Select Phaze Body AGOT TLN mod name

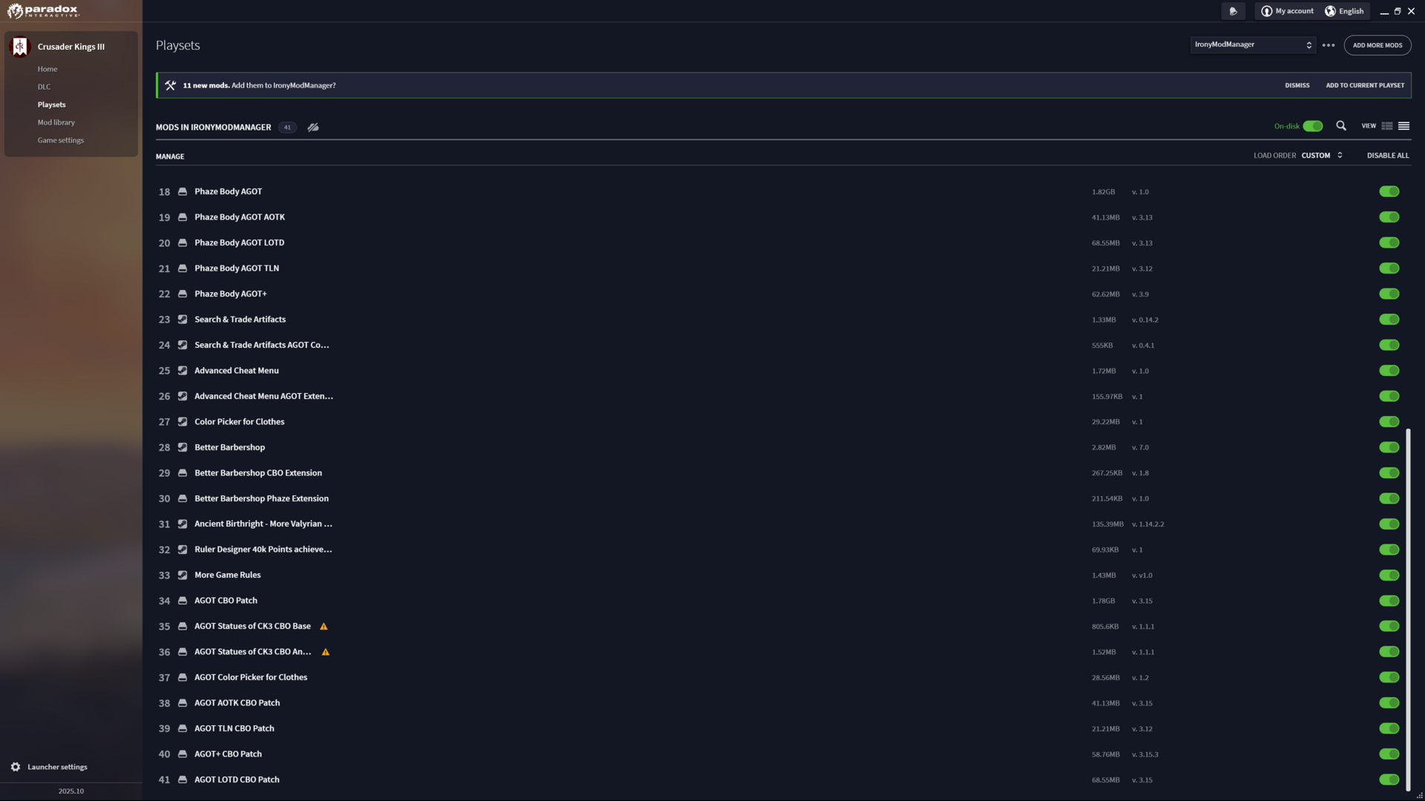tap(237, 268)
